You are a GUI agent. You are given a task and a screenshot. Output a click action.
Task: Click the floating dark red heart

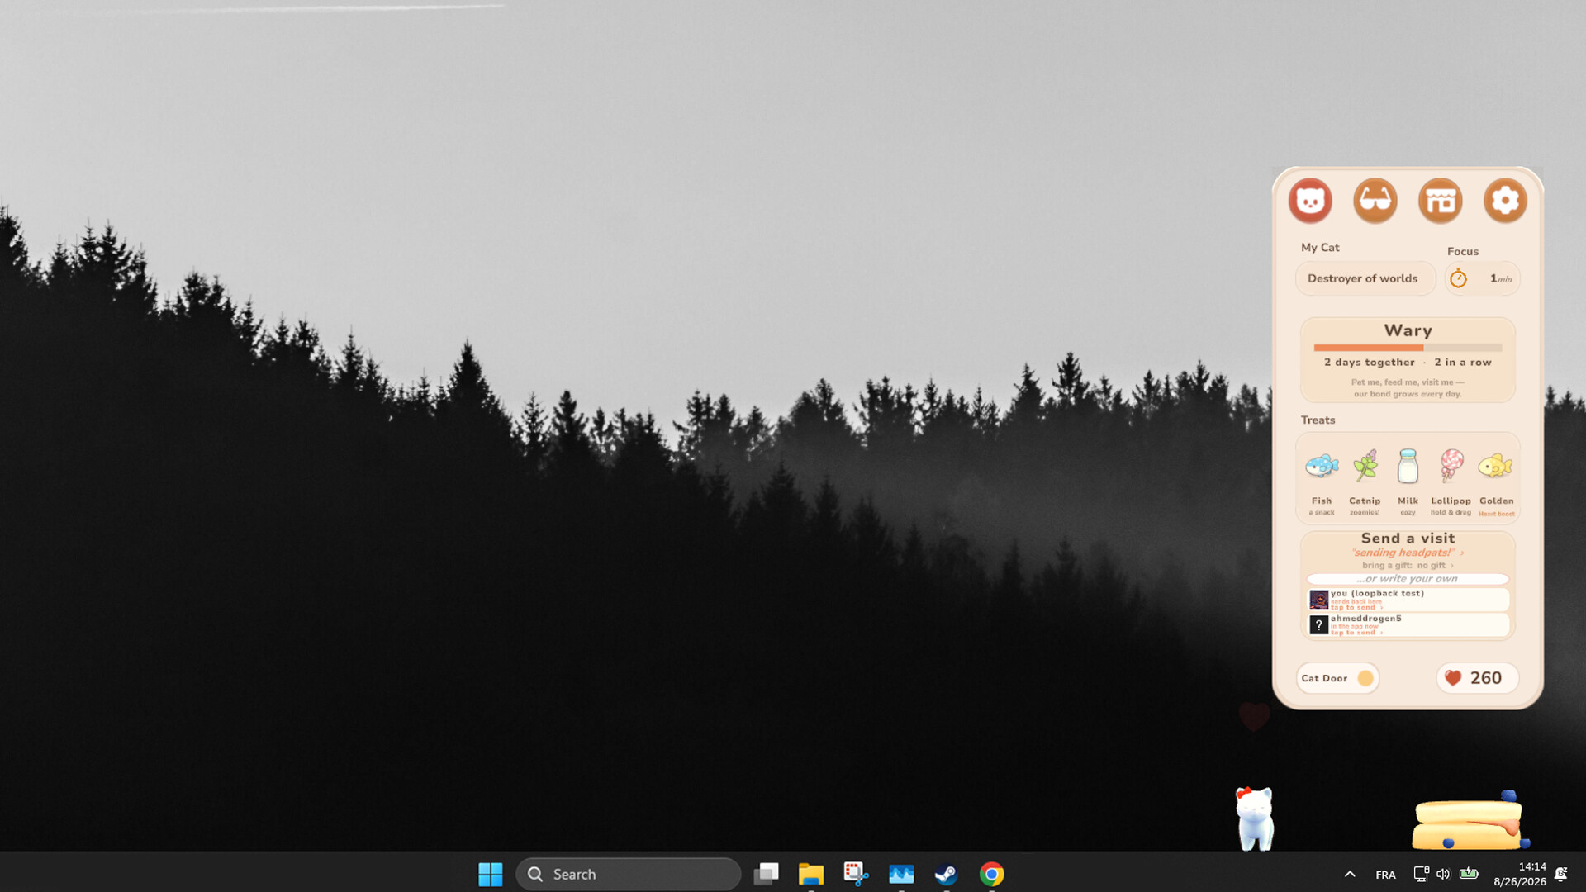(x=1254, y=717)
